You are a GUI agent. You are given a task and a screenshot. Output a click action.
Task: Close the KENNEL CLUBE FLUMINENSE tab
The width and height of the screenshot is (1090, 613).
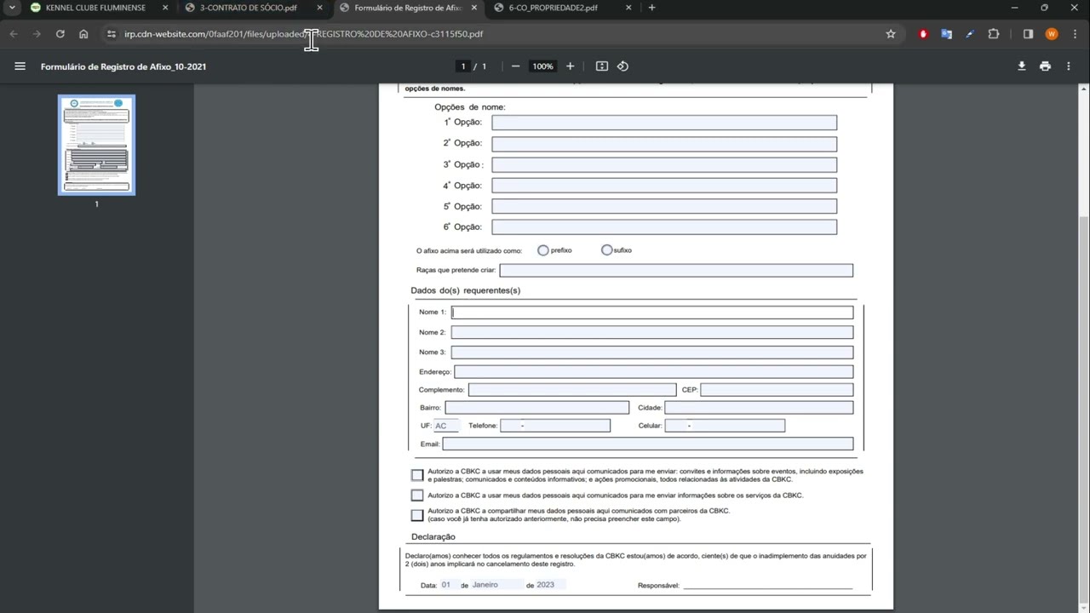(x=165, y=8)
